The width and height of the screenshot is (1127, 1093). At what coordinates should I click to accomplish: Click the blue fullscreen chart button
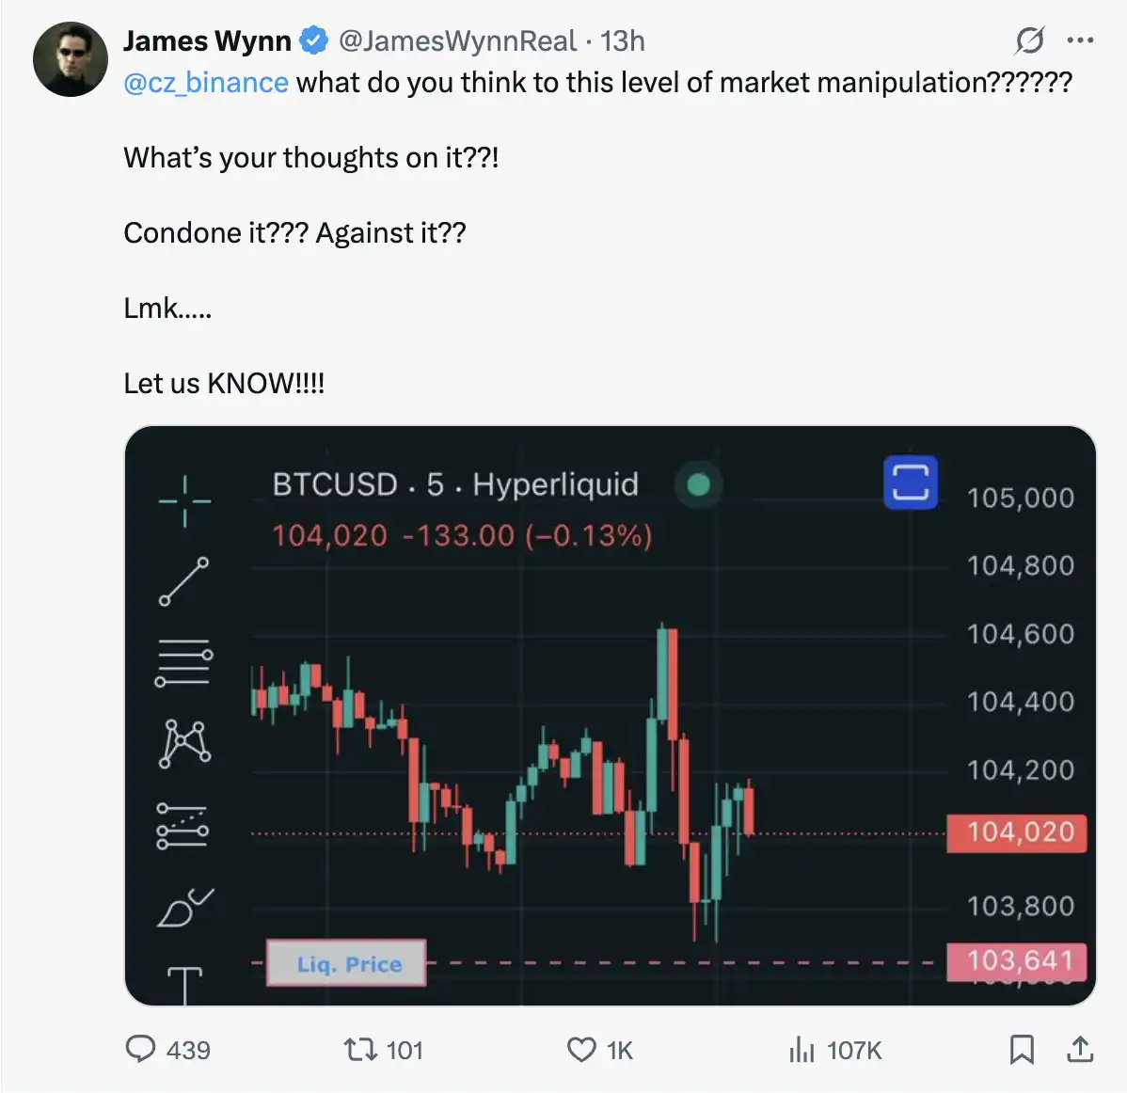point(911,483)
